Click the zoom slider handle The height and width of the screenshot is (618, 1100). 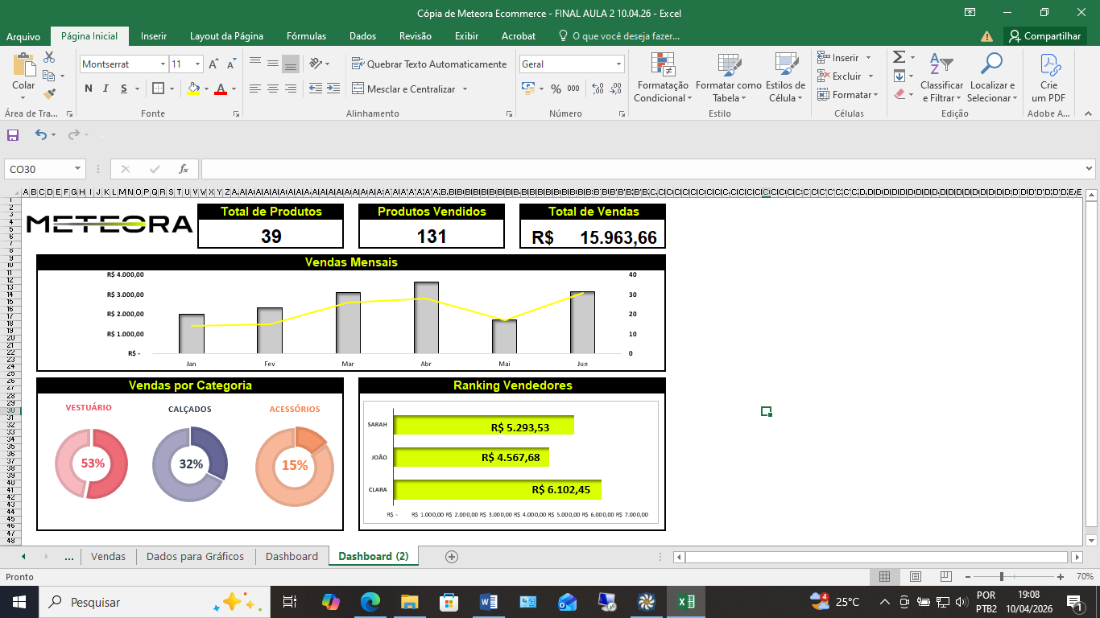click(x=1001, y=577)
